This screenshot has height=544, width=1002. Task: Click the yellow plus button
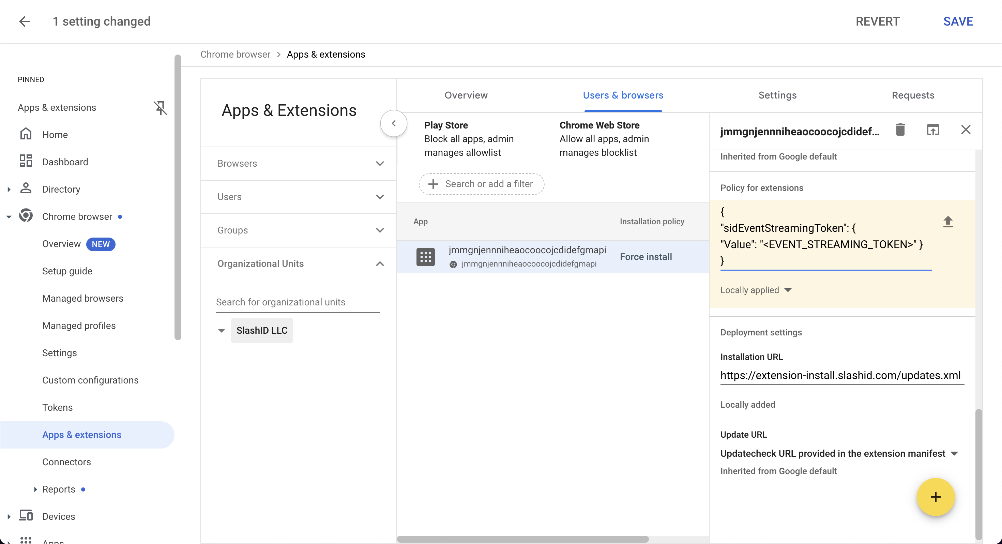tap(935, 497)
